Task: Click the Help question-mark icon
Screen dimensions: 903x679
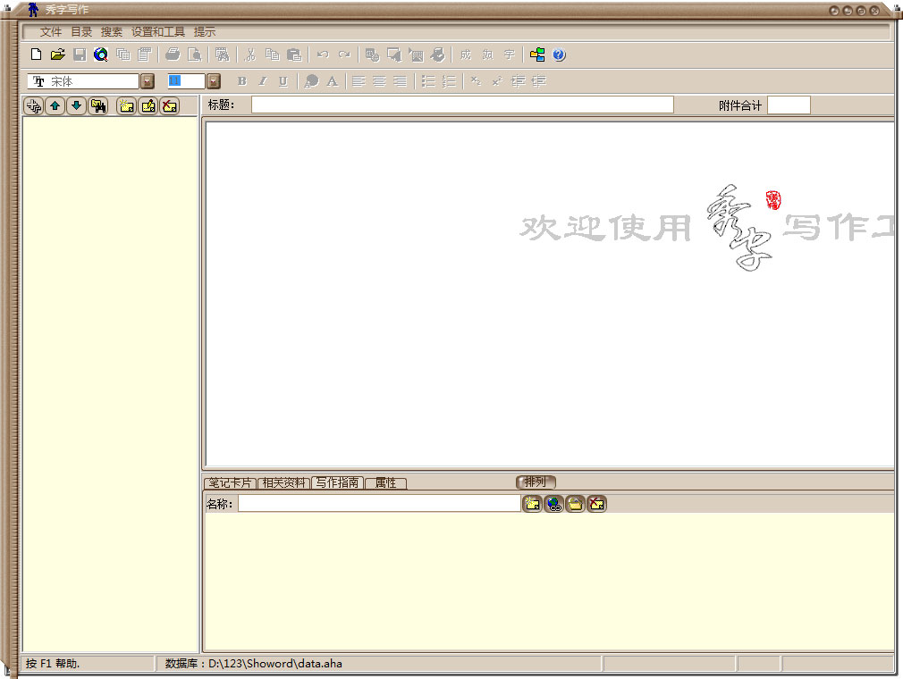Action: coord(558,54)
